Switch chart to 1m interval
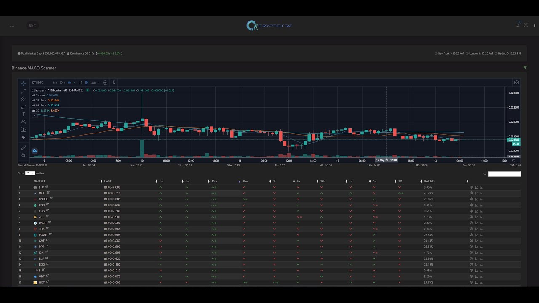 coord(55,82)
